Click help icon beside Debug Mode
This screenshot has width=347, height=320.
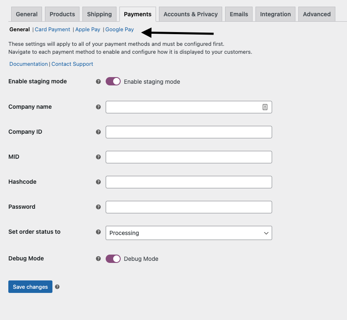[98, 259]
